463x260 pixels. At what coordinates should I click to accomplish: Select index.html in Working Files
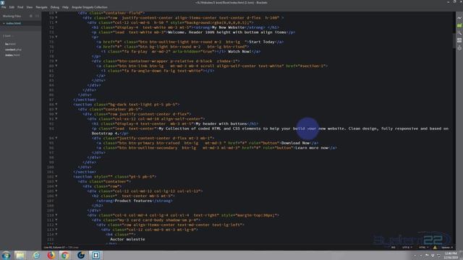pyautogui.click(x=14, y=23)
